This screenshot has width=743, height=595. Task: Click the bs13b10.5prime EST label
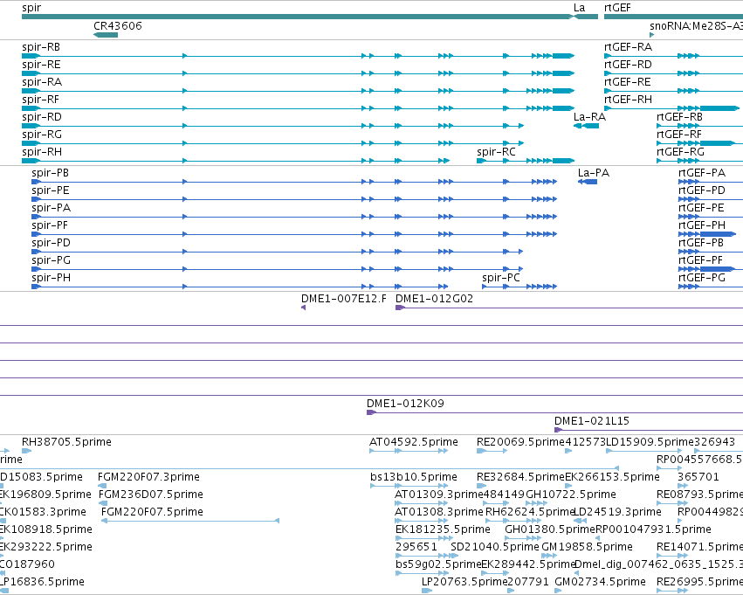[414, 477]
